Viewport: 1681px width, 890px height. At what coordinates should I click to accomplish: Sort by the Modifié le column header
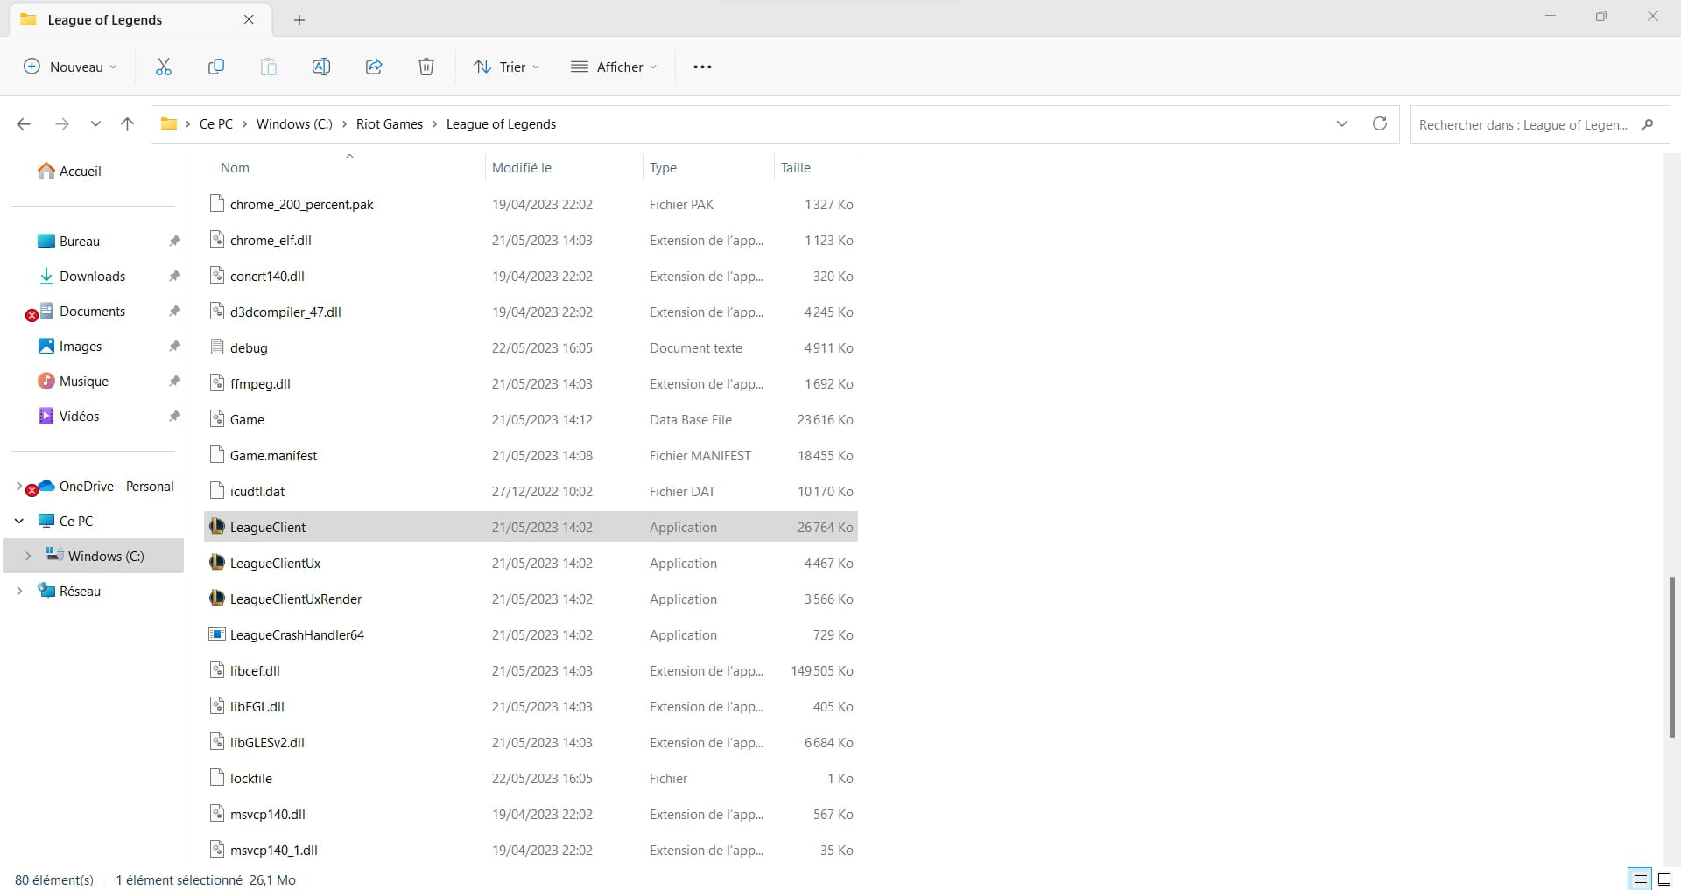pos(522,167)
